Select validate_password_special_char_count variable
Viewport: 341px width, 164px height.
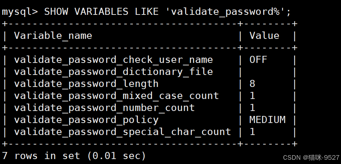click(x=123, y=132)
